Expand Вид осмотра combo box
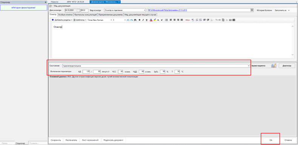Screen dimensions: 298x145 (144, 10)
